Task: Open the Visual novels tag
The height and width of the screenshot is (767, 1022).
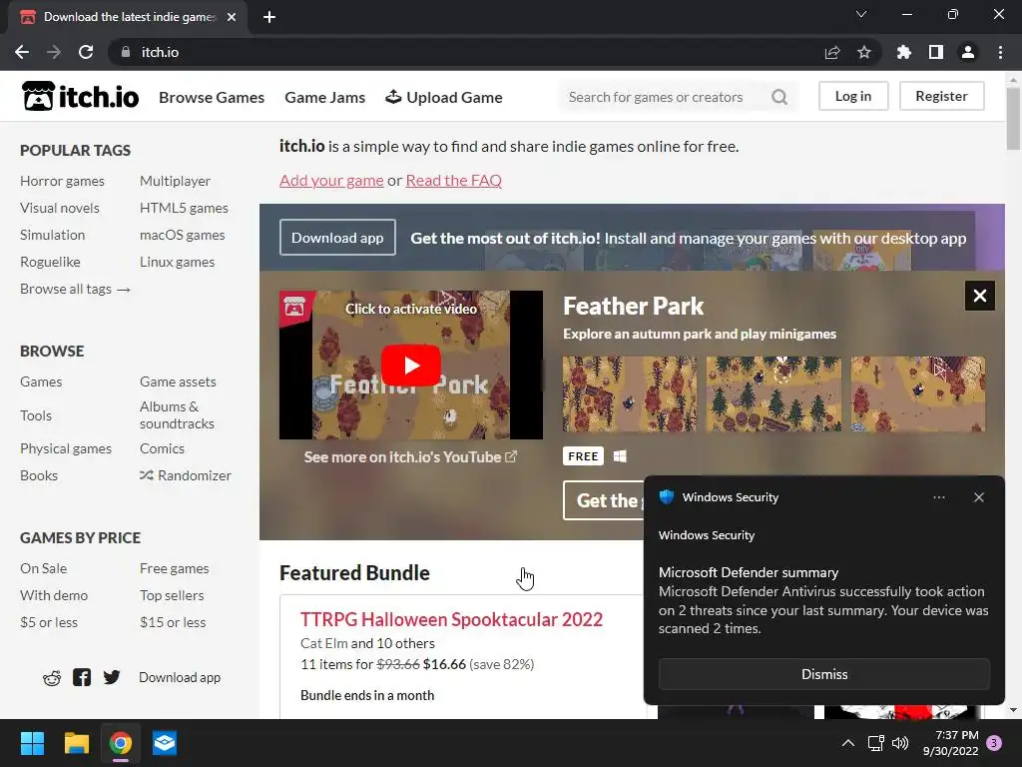Action: click(60, 208)
